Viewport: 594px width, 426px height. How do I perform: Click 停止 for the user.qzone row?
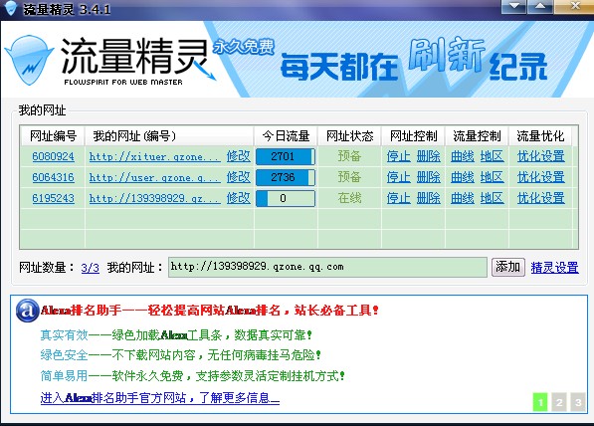[399, 177]
